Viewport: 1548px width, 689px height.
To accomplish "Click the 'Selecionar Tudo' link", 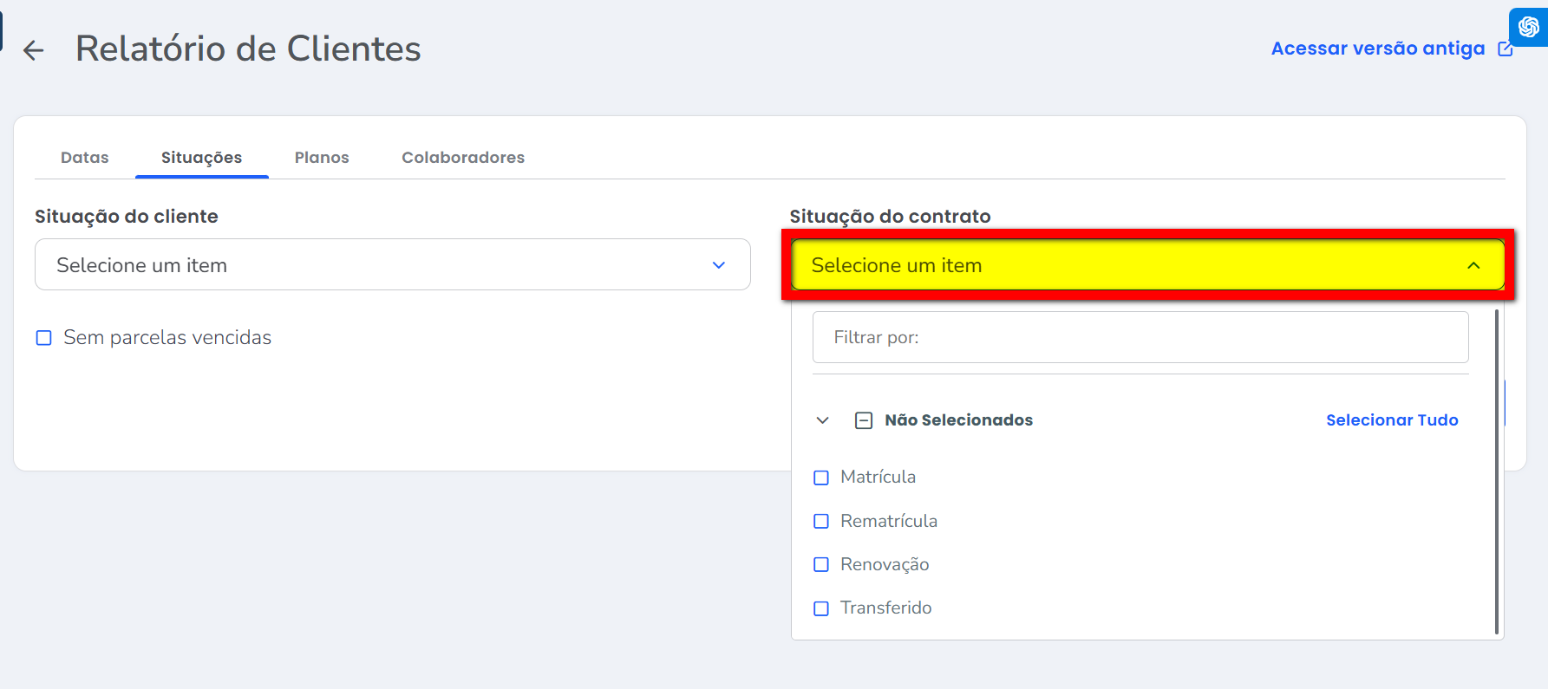I will [x=1391, y=420].
